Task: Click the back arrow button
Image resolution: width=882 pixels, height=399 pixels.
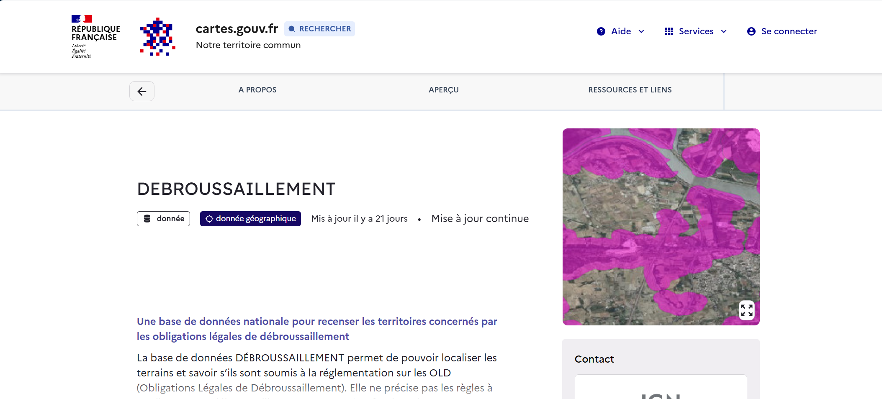Action: pos(142,91)
